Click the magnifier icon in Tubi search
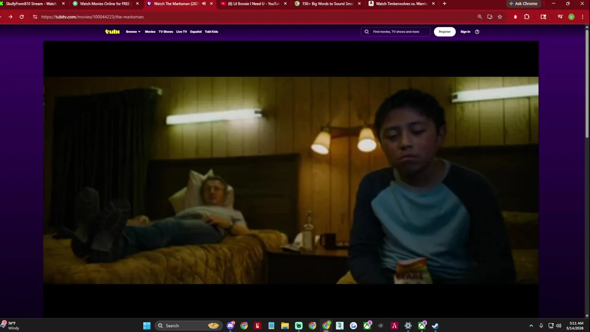Image resolution: width=590 pixels, height=332 pixels. (366, 32)
